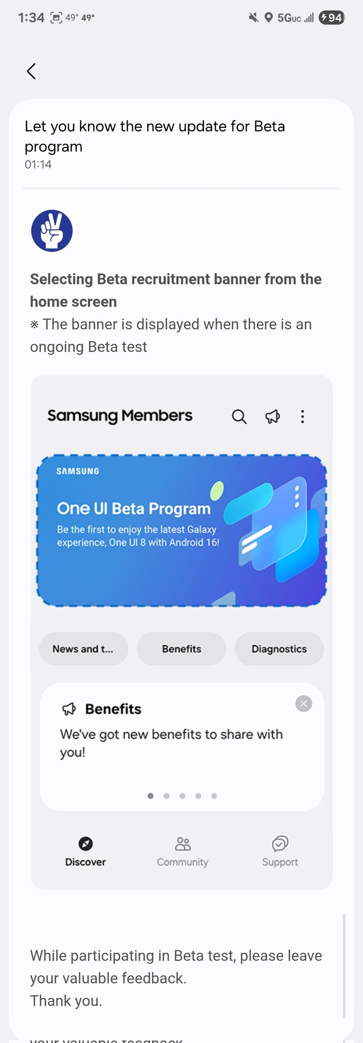Viewport: 363px width, 1043px height.
Task: Tap the battery indicator in status bar
Action: [x=331, y=18]
